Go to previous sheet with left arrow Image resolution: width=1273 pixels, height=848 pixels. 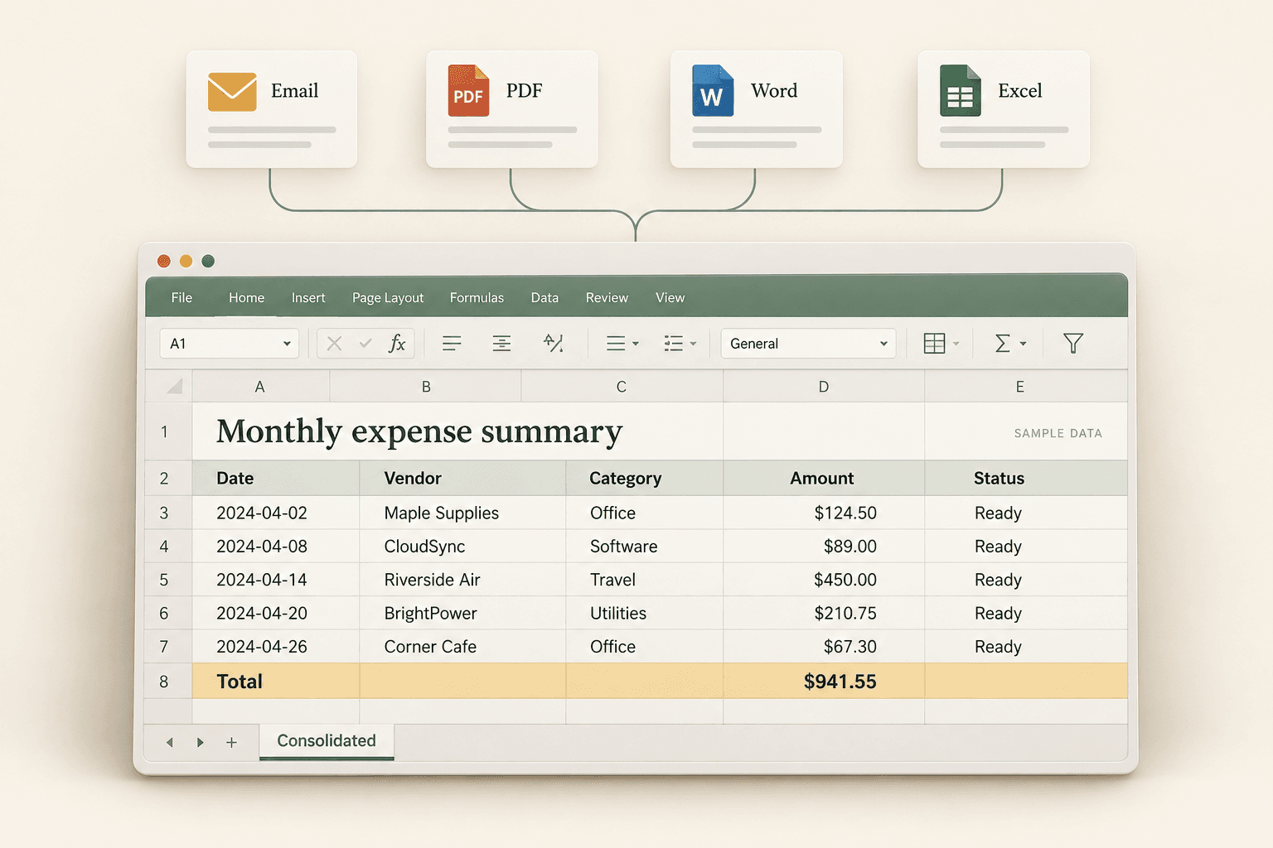170,743
